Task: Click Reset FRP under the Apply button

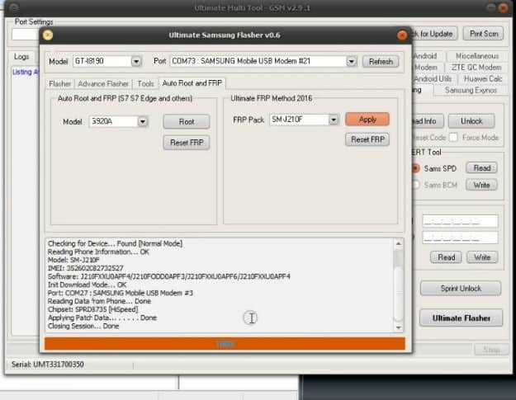Action: (367, 140)
